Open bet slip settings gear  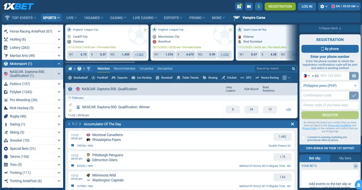(x=355, y=166)
